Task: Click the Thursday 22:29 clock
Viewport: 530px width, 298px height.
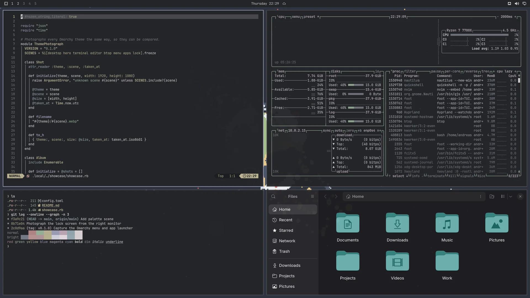Action: coord(265,4)
